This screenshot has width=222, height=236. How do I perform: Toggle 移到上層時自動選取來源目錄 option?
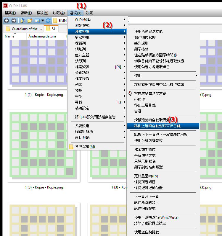point(163,126)
